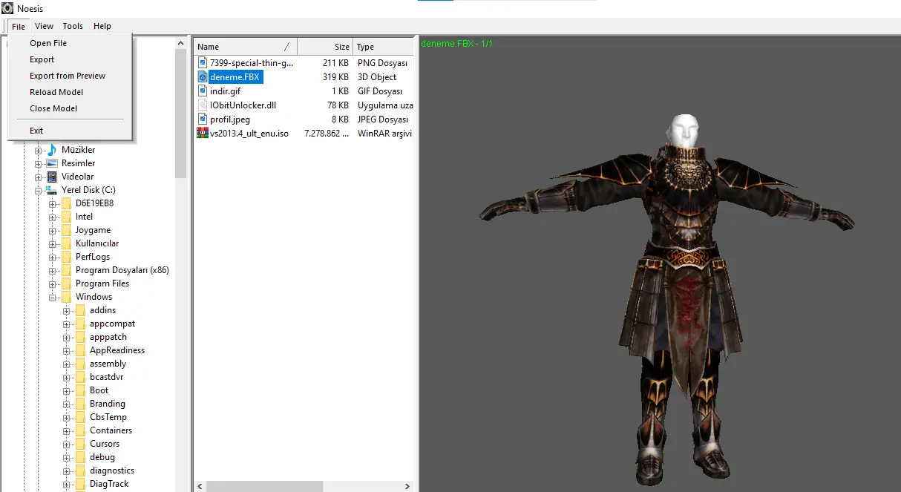Sort files by the Size column header
The image size is (901, 492).
point(341,47)
